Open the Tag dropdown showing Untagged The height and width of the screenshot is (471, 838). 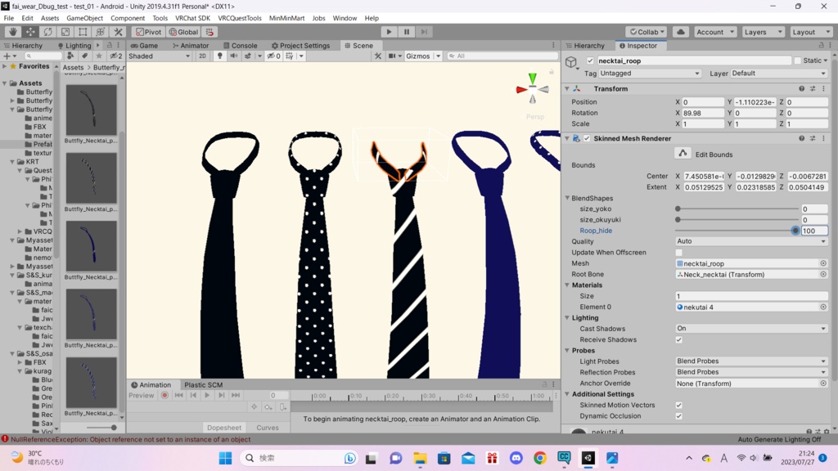coord(650,74)
